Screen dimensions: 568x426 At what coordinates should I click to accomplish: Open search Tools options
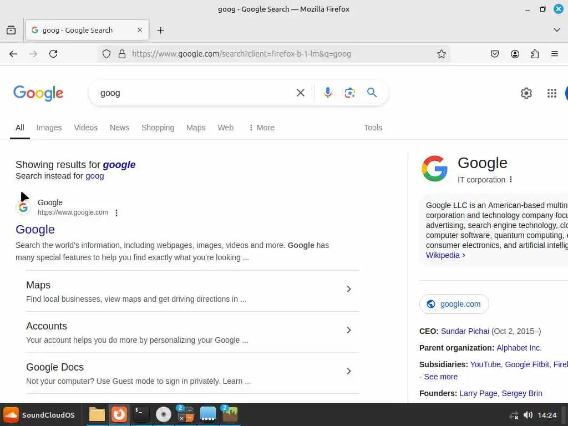373,128
